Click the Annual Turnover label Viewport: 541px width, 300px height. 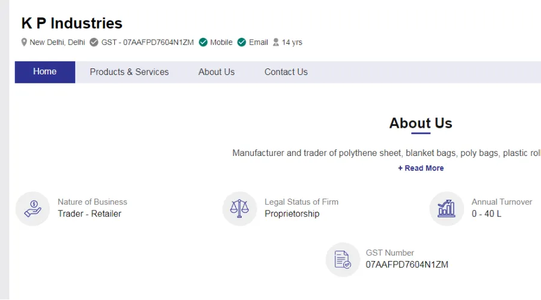coord(502,202)
